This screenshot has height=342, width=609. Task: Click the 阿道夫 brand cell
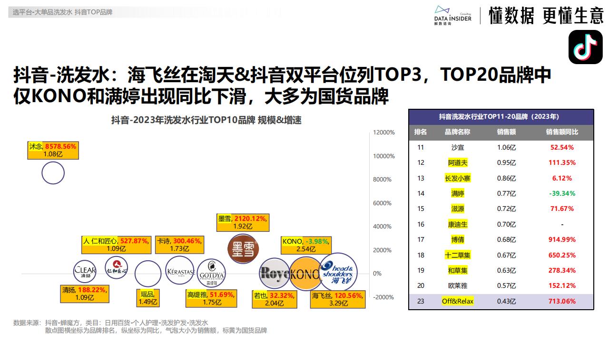point(457,162)
